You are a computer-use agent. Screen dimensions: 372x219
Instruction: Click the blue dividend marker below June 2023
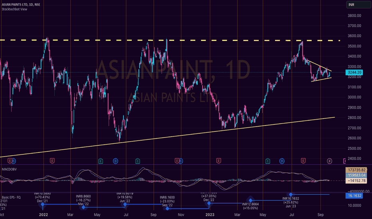tap(282, 161)
